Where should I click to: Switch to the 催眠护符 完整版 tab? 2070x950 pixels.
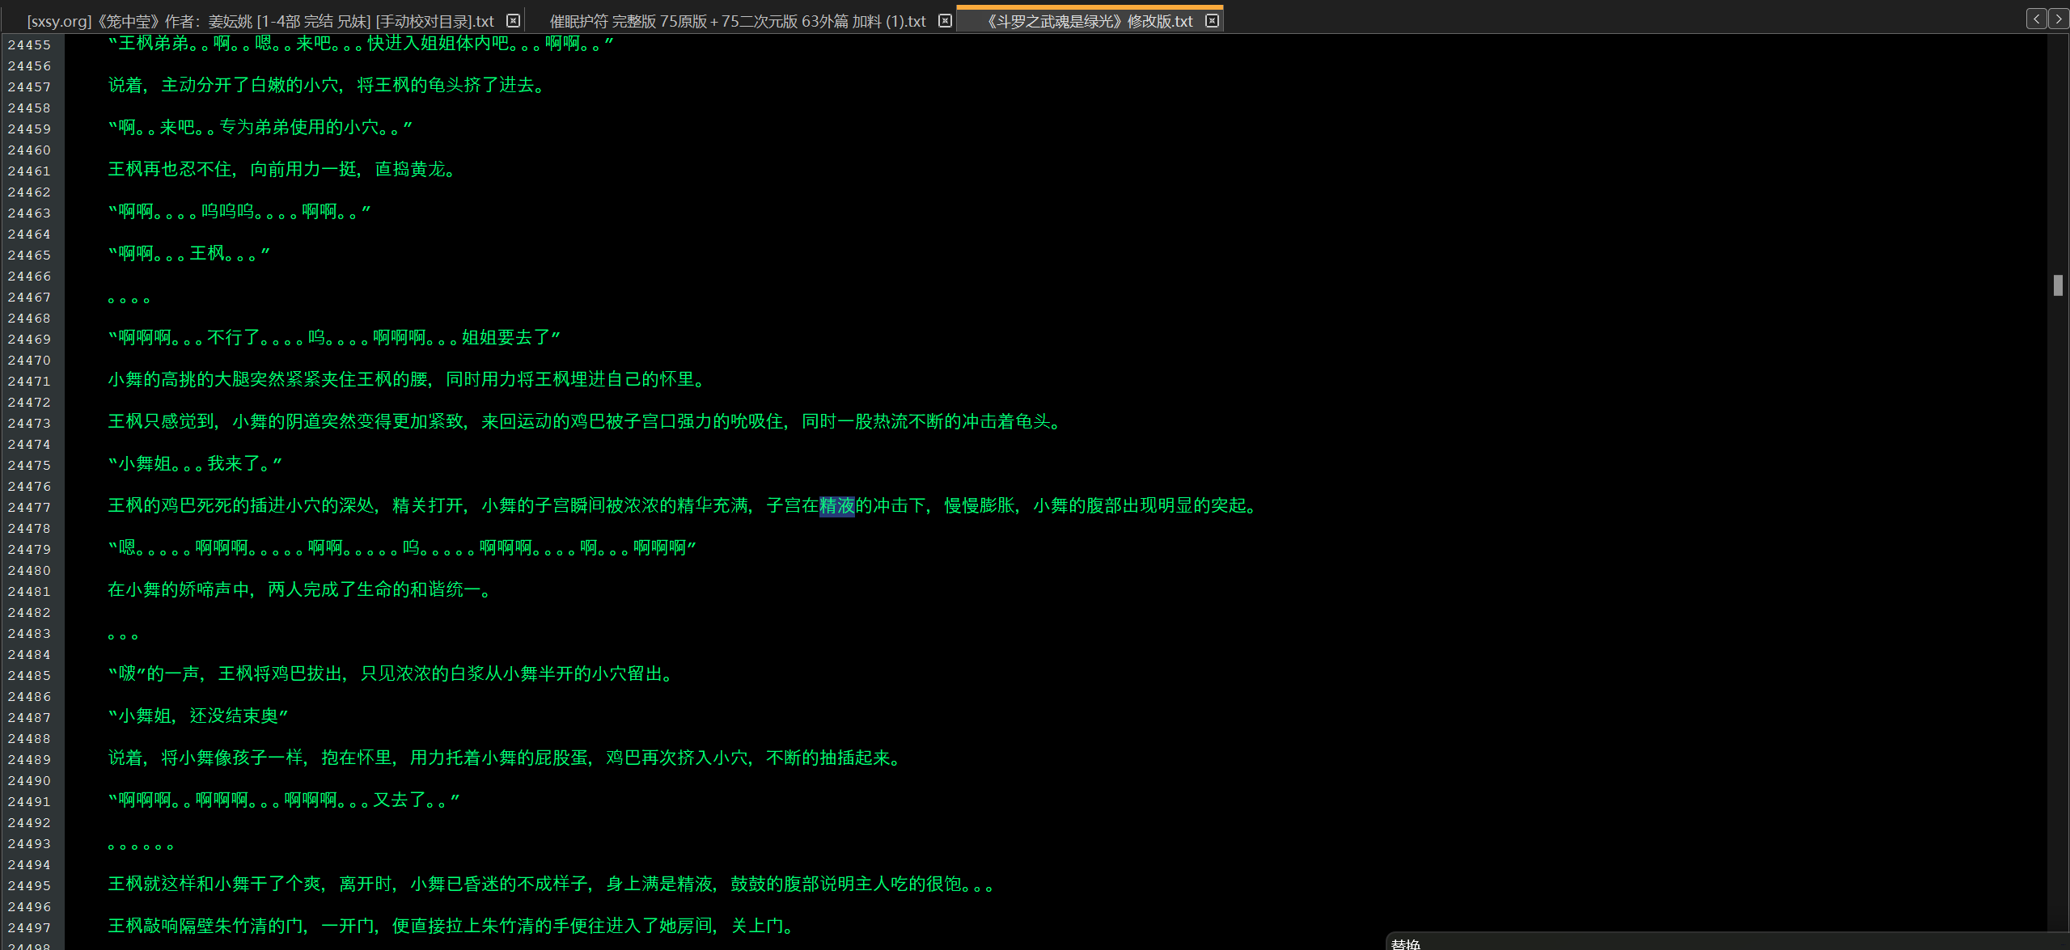(736, 21)
